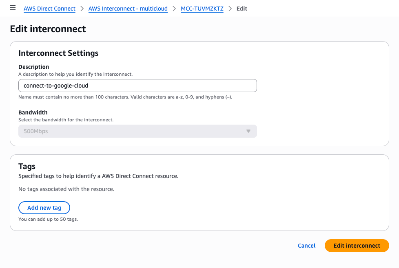399x268 pixels.
Task: Click the Bandwidth field label
Action: click(x=33, y=112)
